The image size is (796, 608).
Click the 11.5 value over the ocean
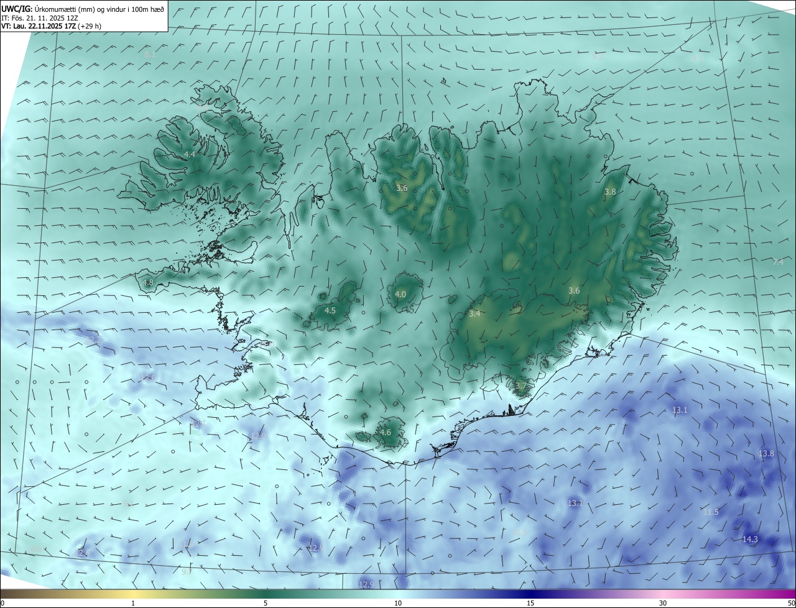click(711, 512)
